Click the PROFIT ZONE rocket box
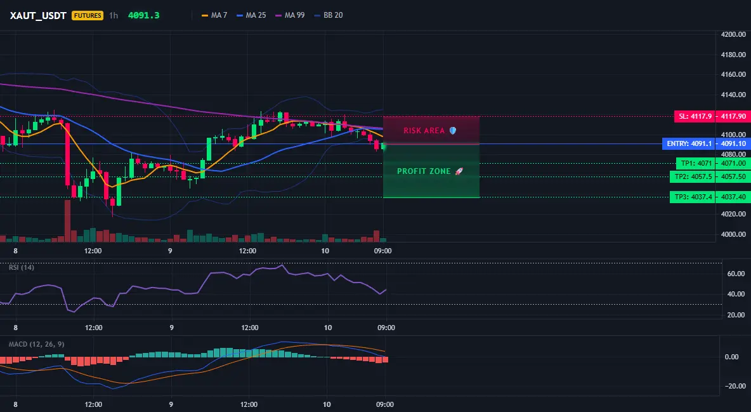Viewport: 751px width, 412px height. [431, 171]
